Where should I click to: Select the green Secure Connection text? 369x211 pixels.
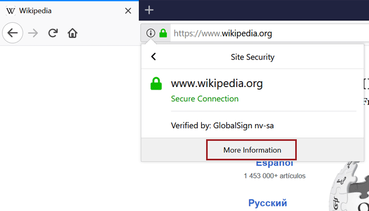pos(205,99)
